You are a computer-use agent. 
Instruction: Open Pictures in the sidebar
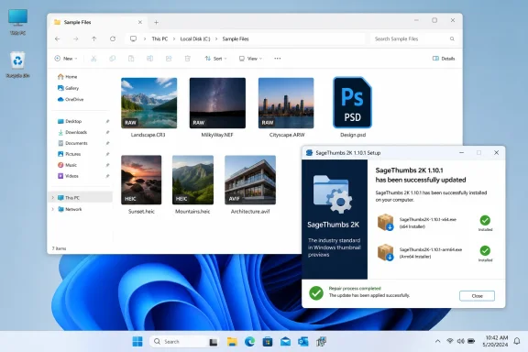[70, 154]
